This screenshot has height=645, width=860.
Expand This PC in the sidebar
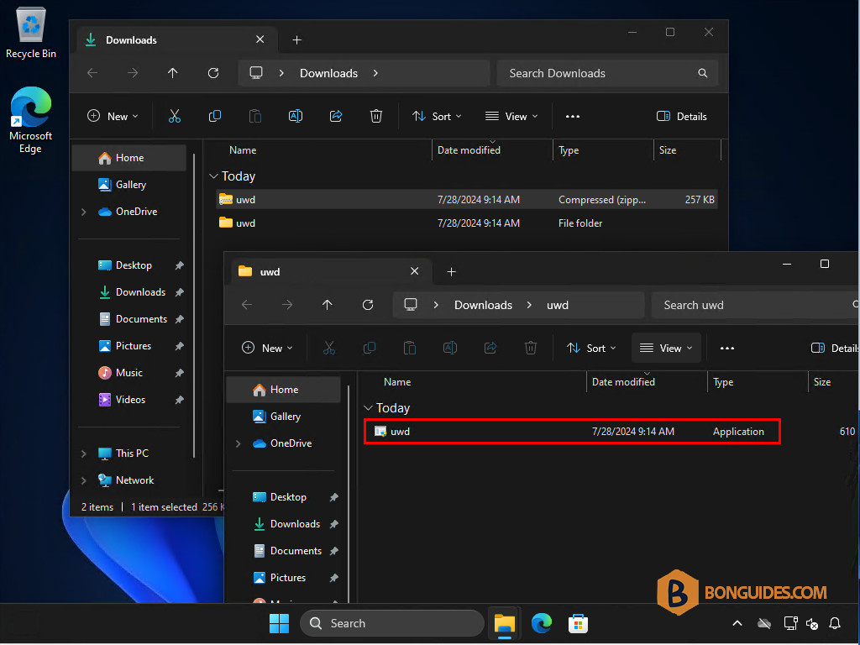[84, 454]
